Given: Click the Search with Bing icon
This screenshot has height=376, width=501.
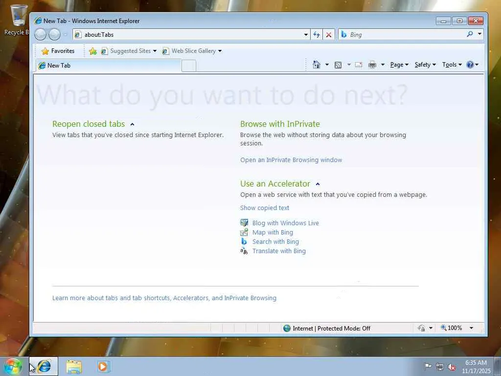Looking at the screenshot, I should point(244,241).
